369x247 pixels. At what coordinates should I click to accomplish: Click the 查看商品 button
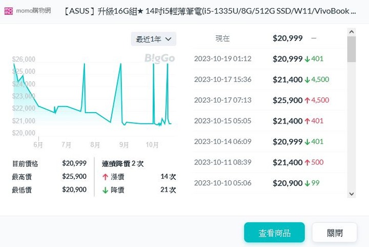click(x=274, y=233)
